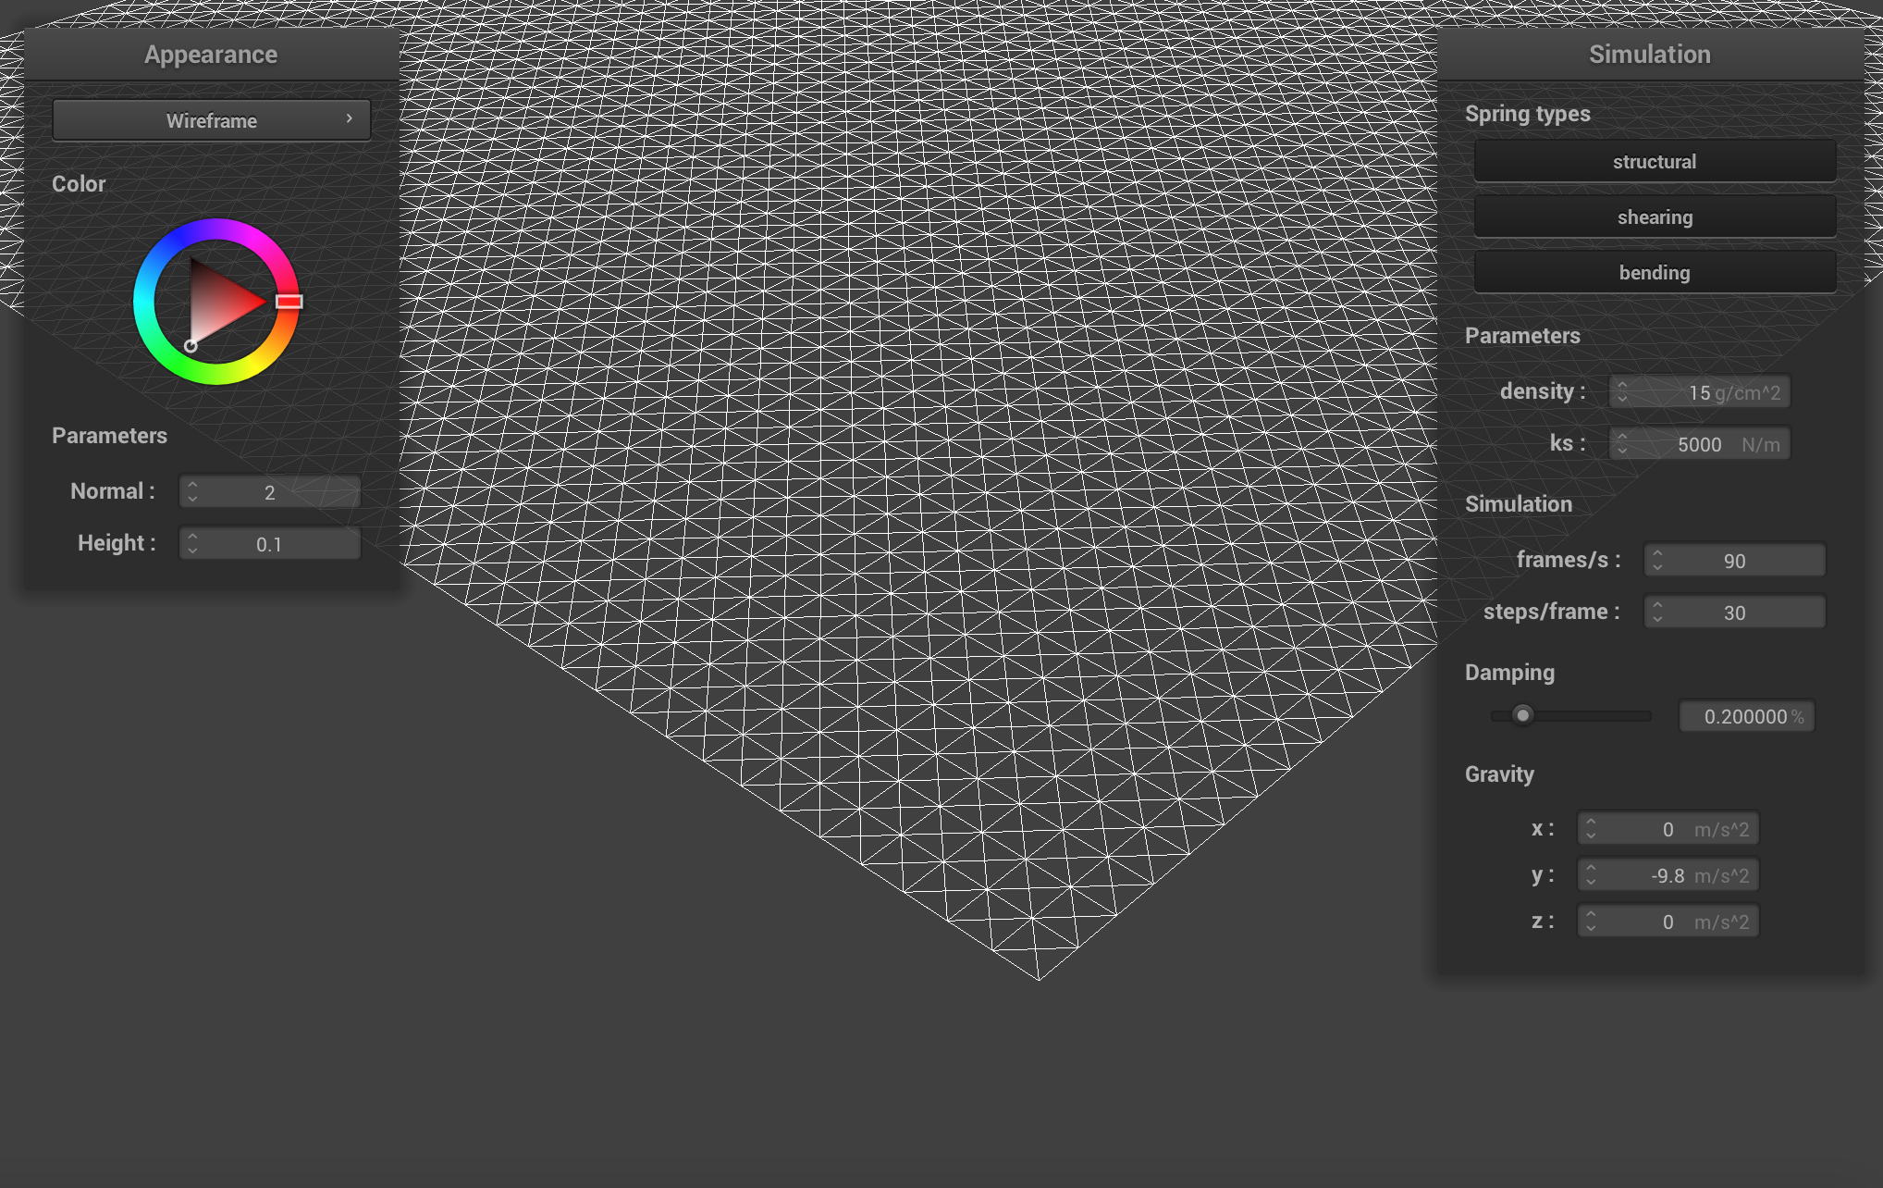The height and width of the screenshot is (1188, 1883).
Task: Decrease steps/frame with the down arrow
Action: pos(1657,619)
